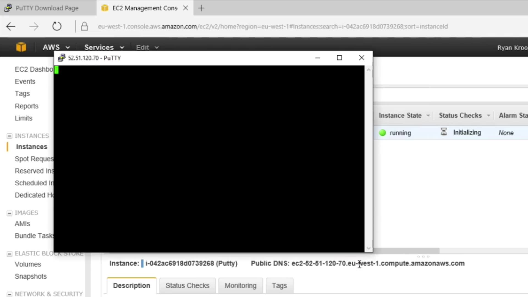Screen dimensions: 528x297
Task: Switch to the Status Checks tab
Action: [x=187, y=285]
